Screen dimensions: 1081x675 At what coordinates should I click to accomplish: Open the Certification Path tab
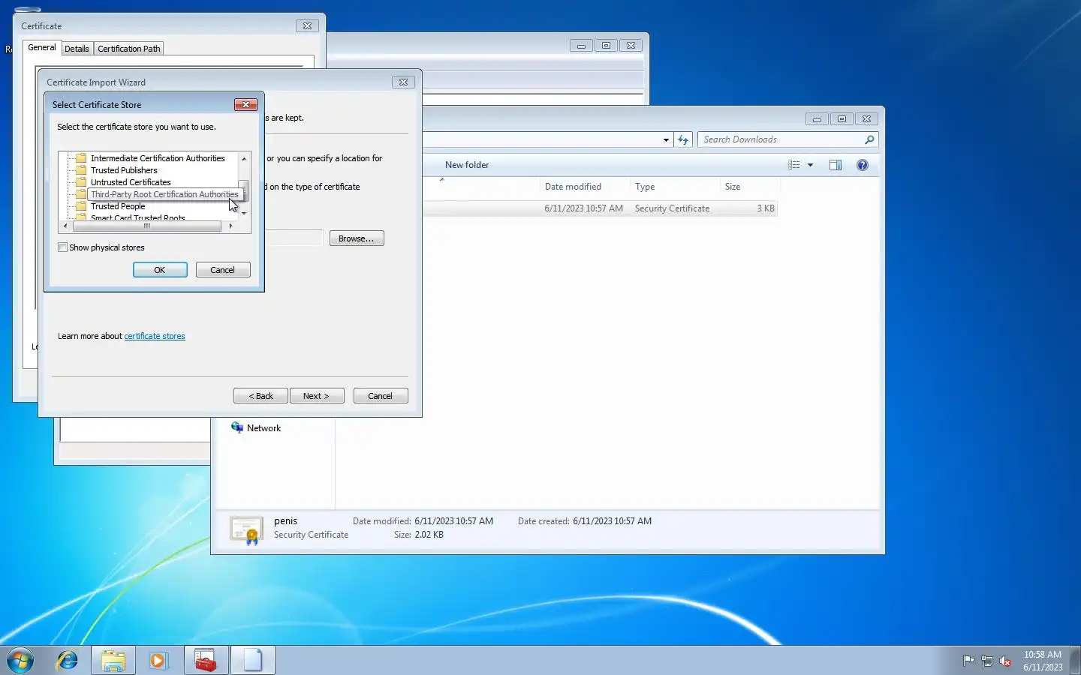tap(129, 49)
